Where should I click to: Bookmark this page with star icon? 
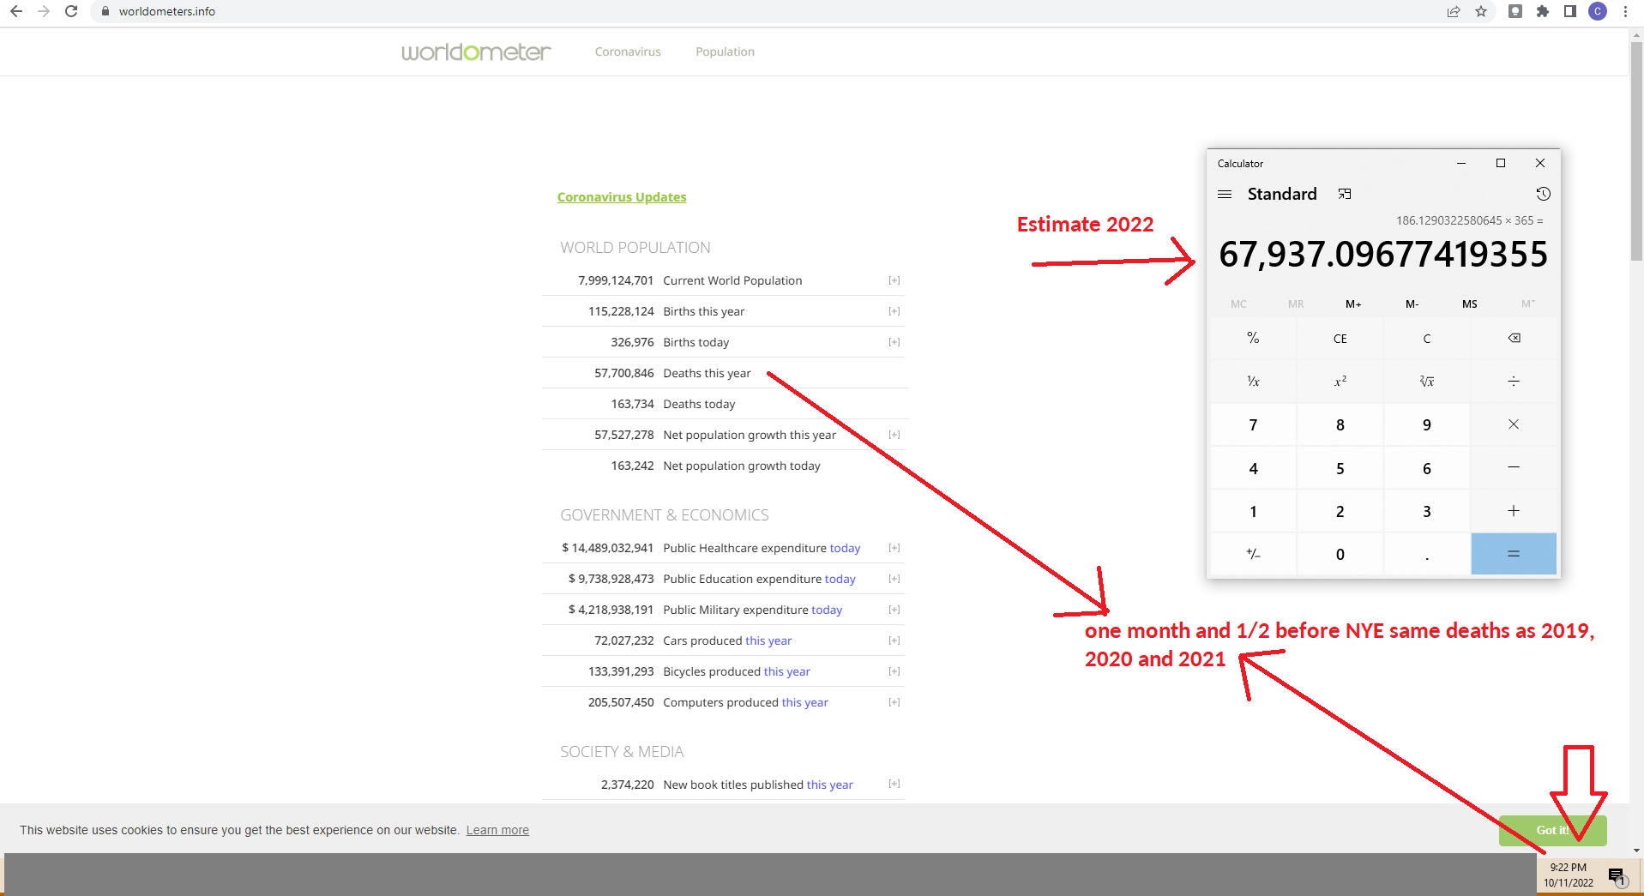point(1481,11)
